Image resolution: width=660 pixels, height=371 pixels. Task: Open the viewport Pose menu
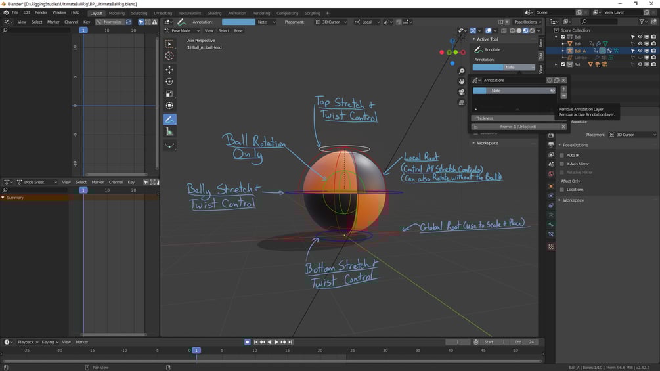point(238,30)
